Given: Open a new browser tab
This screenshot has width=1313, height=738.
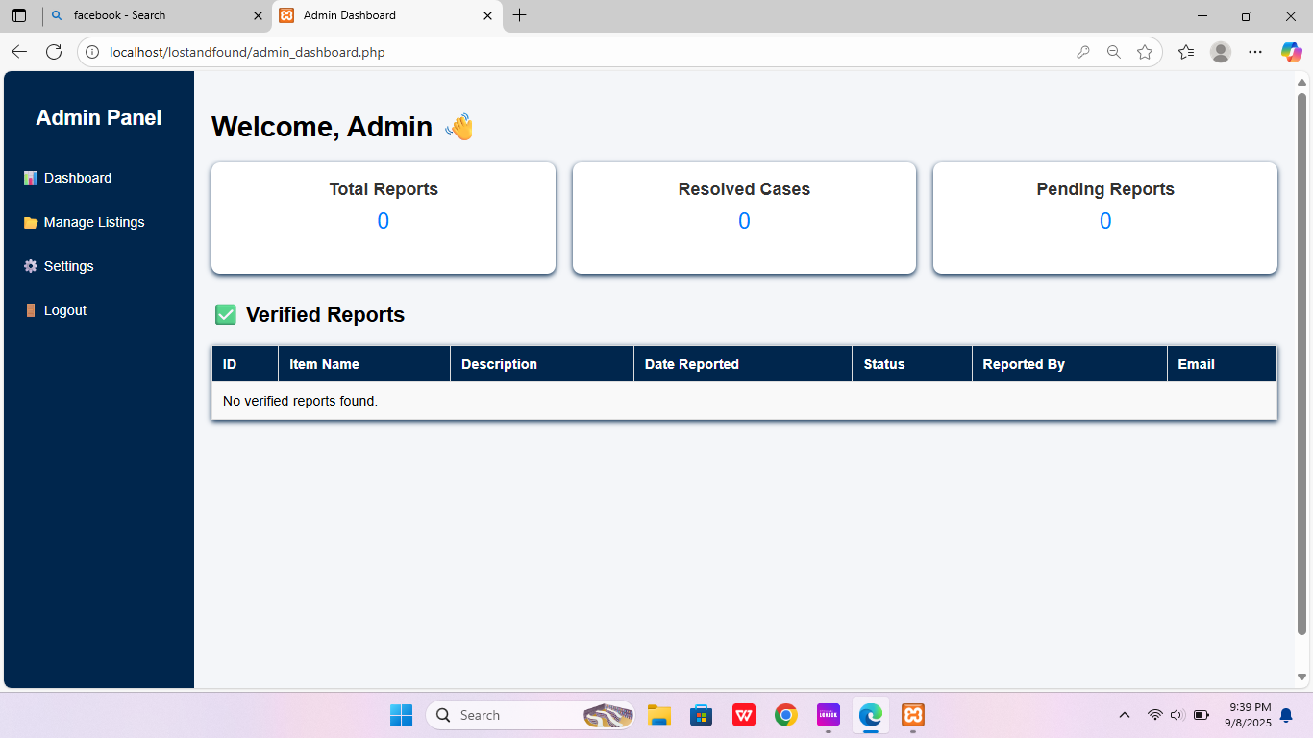Looking at the screenshot, I should (x=520, y=15).
